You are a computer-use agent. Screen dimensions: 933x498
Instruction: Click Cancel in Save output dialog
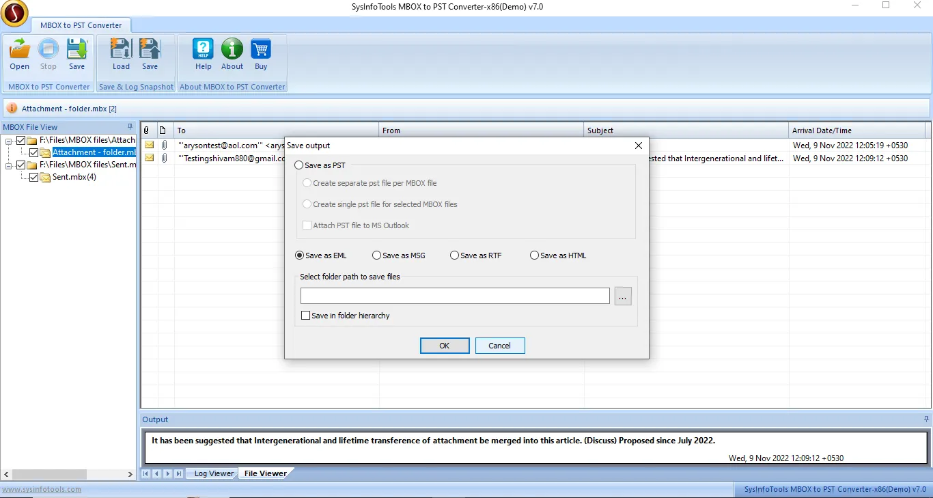(x=500, y=346)
